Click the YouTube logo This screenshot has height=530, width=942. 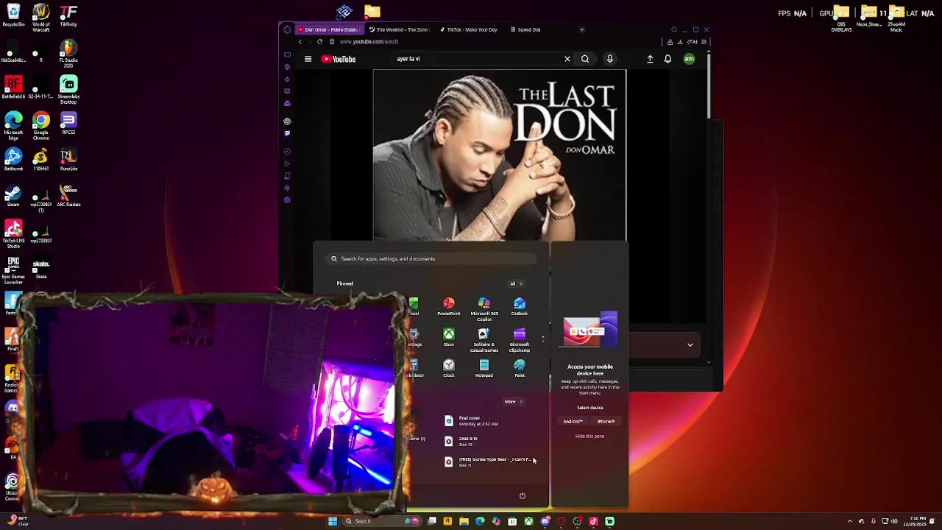[339, 59]
